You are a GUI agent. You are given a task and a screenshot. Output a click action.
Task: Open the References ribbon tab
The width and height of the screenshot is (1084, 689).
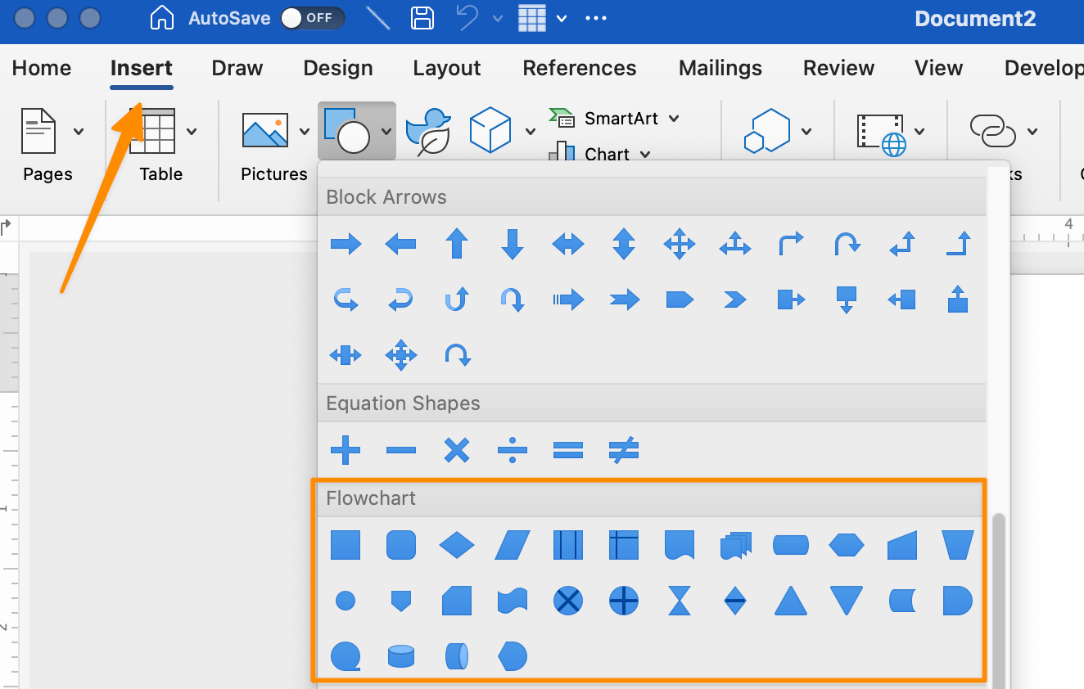pos(579,68)
